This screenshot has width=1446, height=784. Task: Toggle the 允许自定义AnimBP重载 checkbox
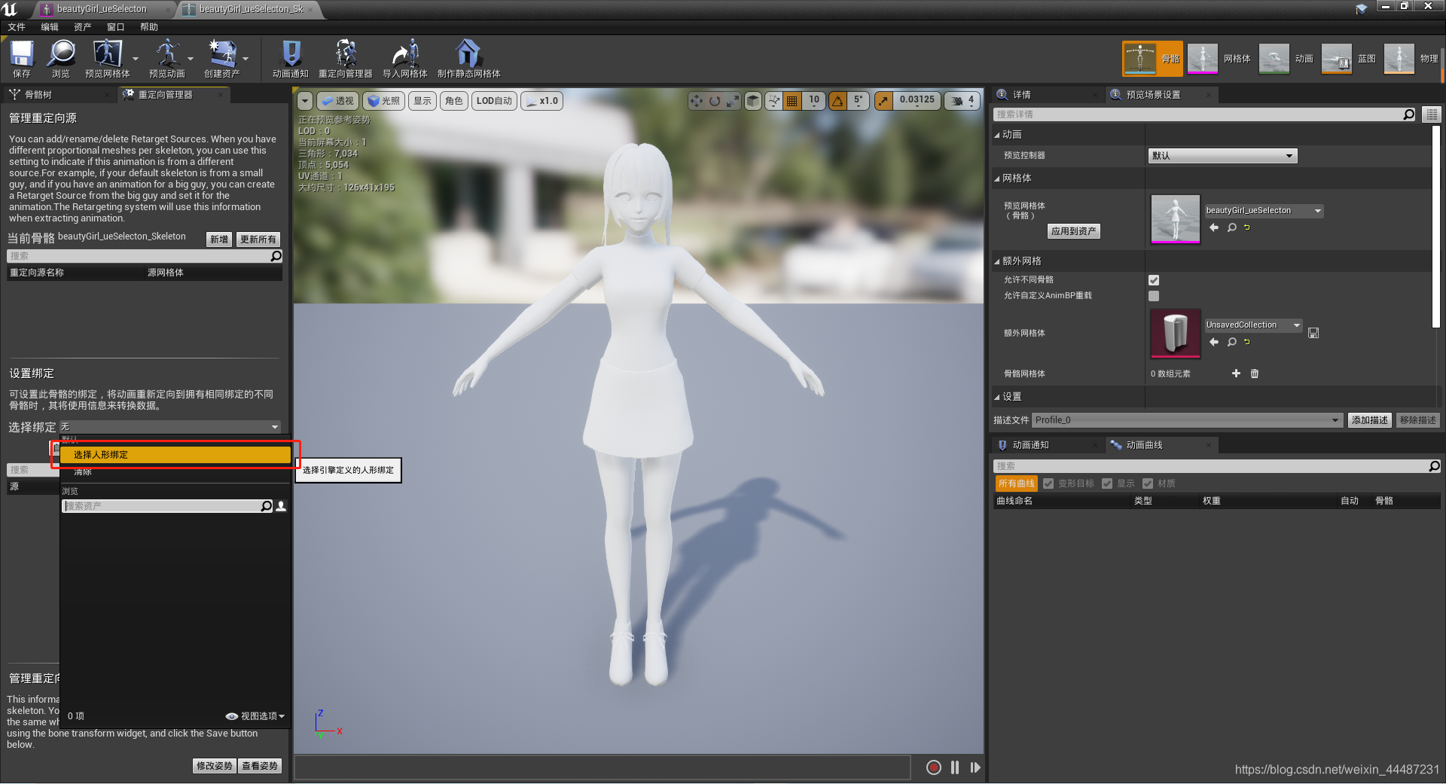pyautogui.click(x=1154, y=296)
